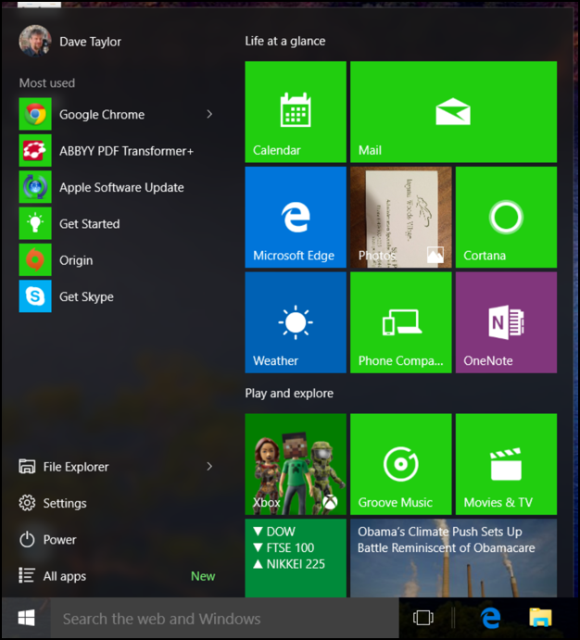Click the Google Chrome icon in Most used

pos(35,114)
